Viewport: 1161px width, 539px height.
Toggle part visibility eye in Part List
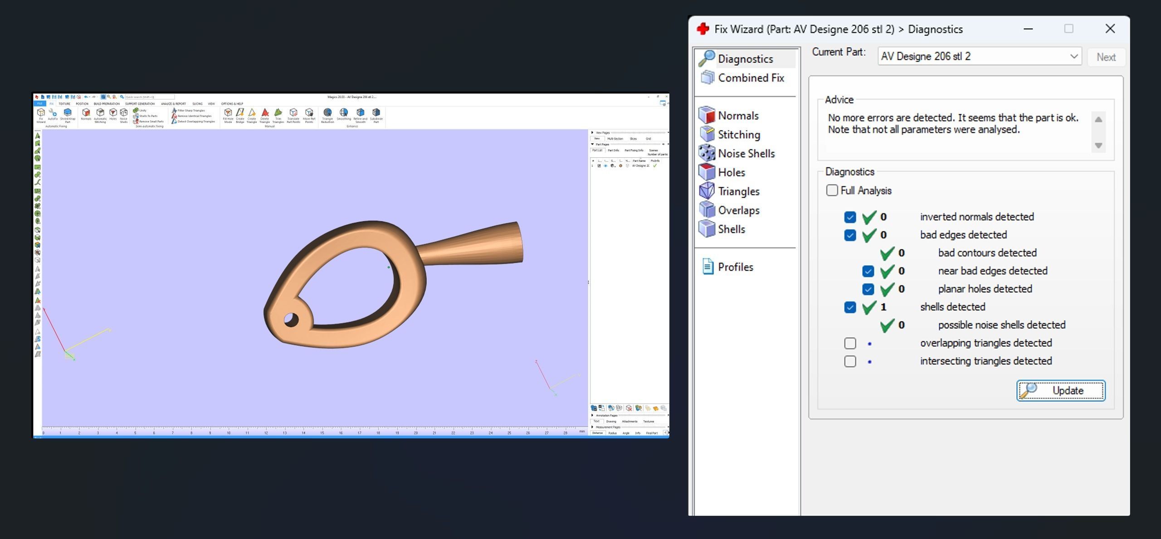(605, 166)
